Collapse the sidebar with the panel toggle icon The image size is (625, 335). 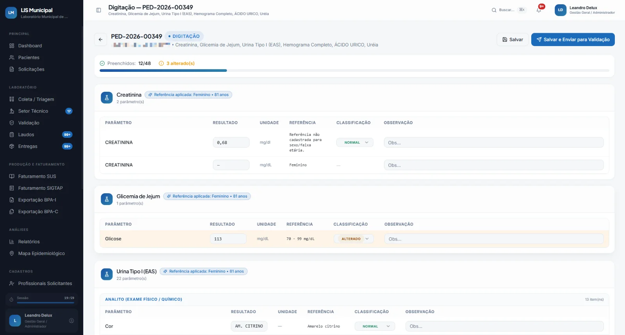pyautogui.click(x=98, y=10)
